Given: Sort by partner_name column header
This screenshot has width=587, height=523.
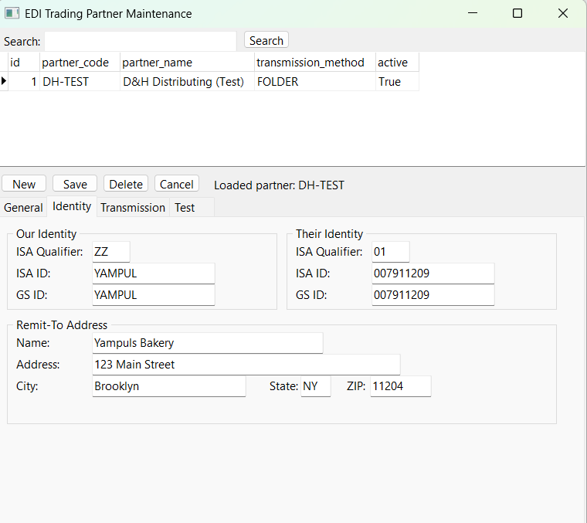Looking at the screenshot, I should coord(187,62).
